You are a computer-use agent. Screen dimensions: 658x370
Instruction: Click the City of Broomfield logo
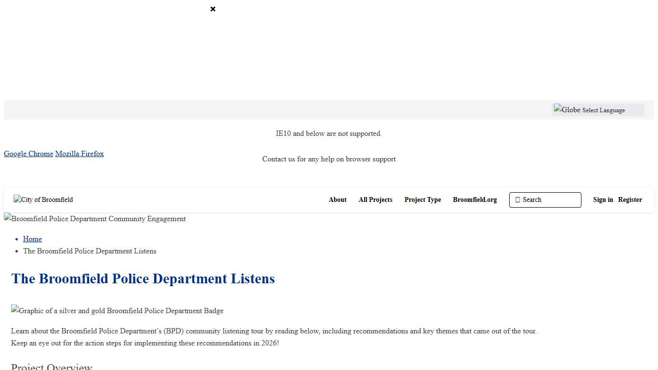(x=43, y=199)
